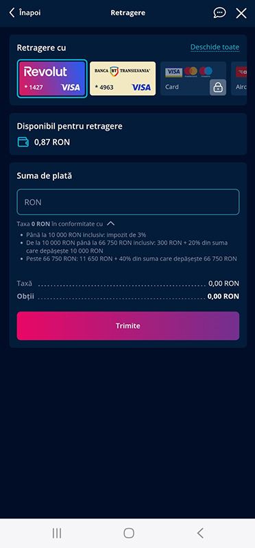The height and width of the screenshot is (548, 255).
Task: Tap the Visa logo on the Revolut card
Action: (x=71, y=88)
